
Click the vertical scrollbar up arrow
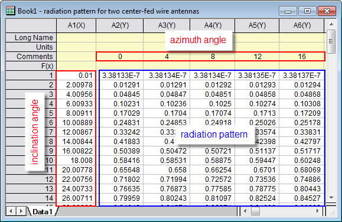coord(331,24)
